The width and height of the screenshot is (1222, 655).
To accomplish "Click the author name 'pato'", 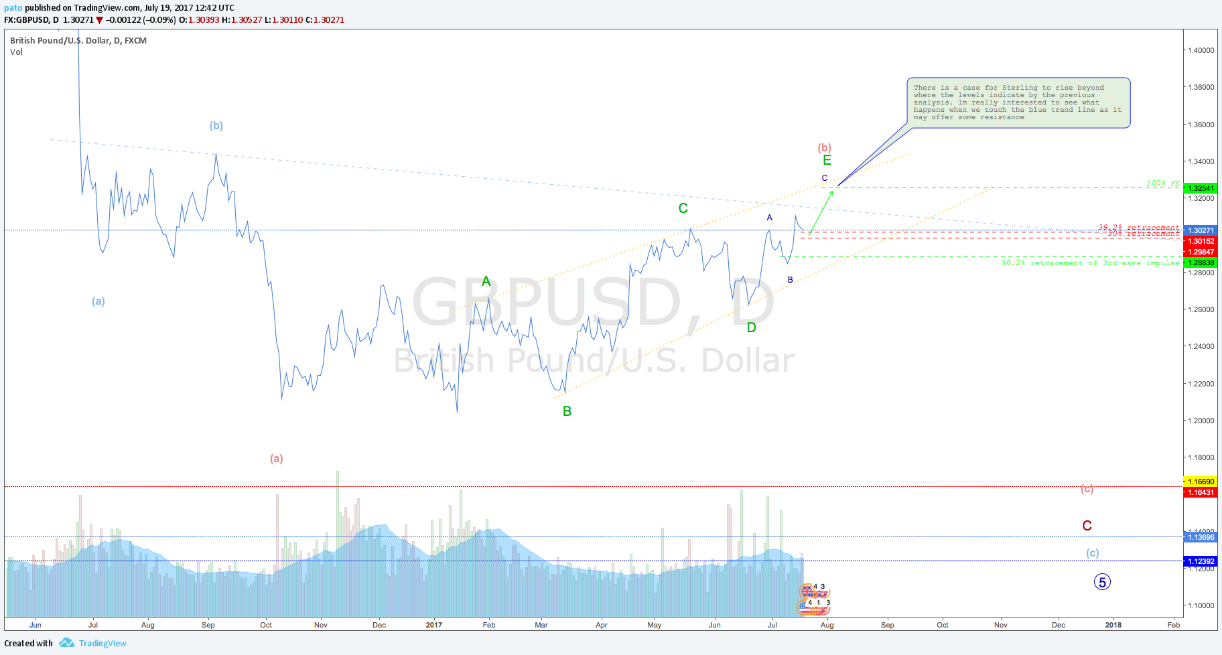I will point(13,8).
